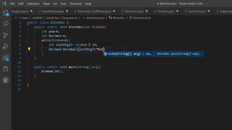
Task: Accept the main(String[] arg) autocomplete suggestion
Action: pyautogui.click(x=153, y=54)
